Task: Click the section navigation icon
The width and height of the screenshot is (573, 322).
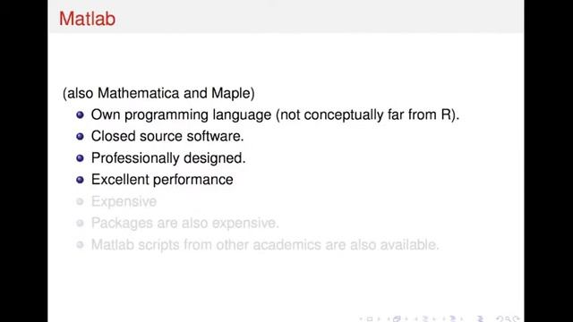Action: [x=453, y=319]
